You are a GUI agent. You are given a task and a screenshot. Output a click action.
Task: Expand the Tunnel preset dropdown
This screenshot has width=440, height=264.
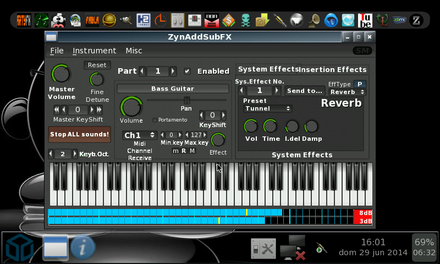[x=267, y=109]
